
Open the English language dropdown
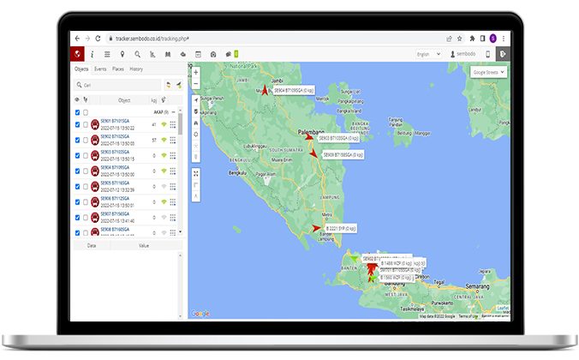tap(427, 54)
